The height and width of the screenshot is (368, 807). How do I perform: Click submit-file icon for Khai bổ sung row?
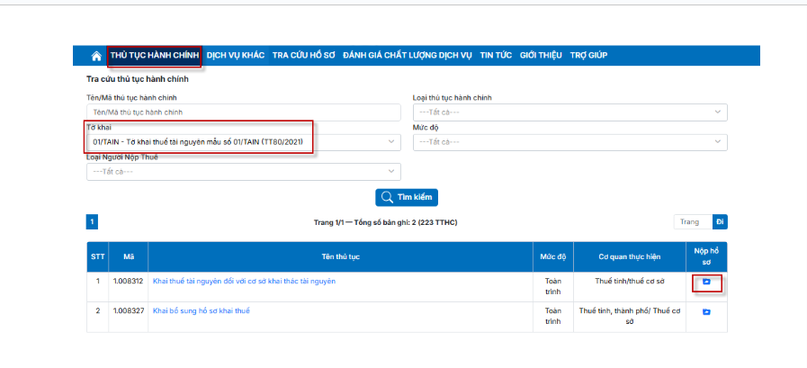[706, 311]
